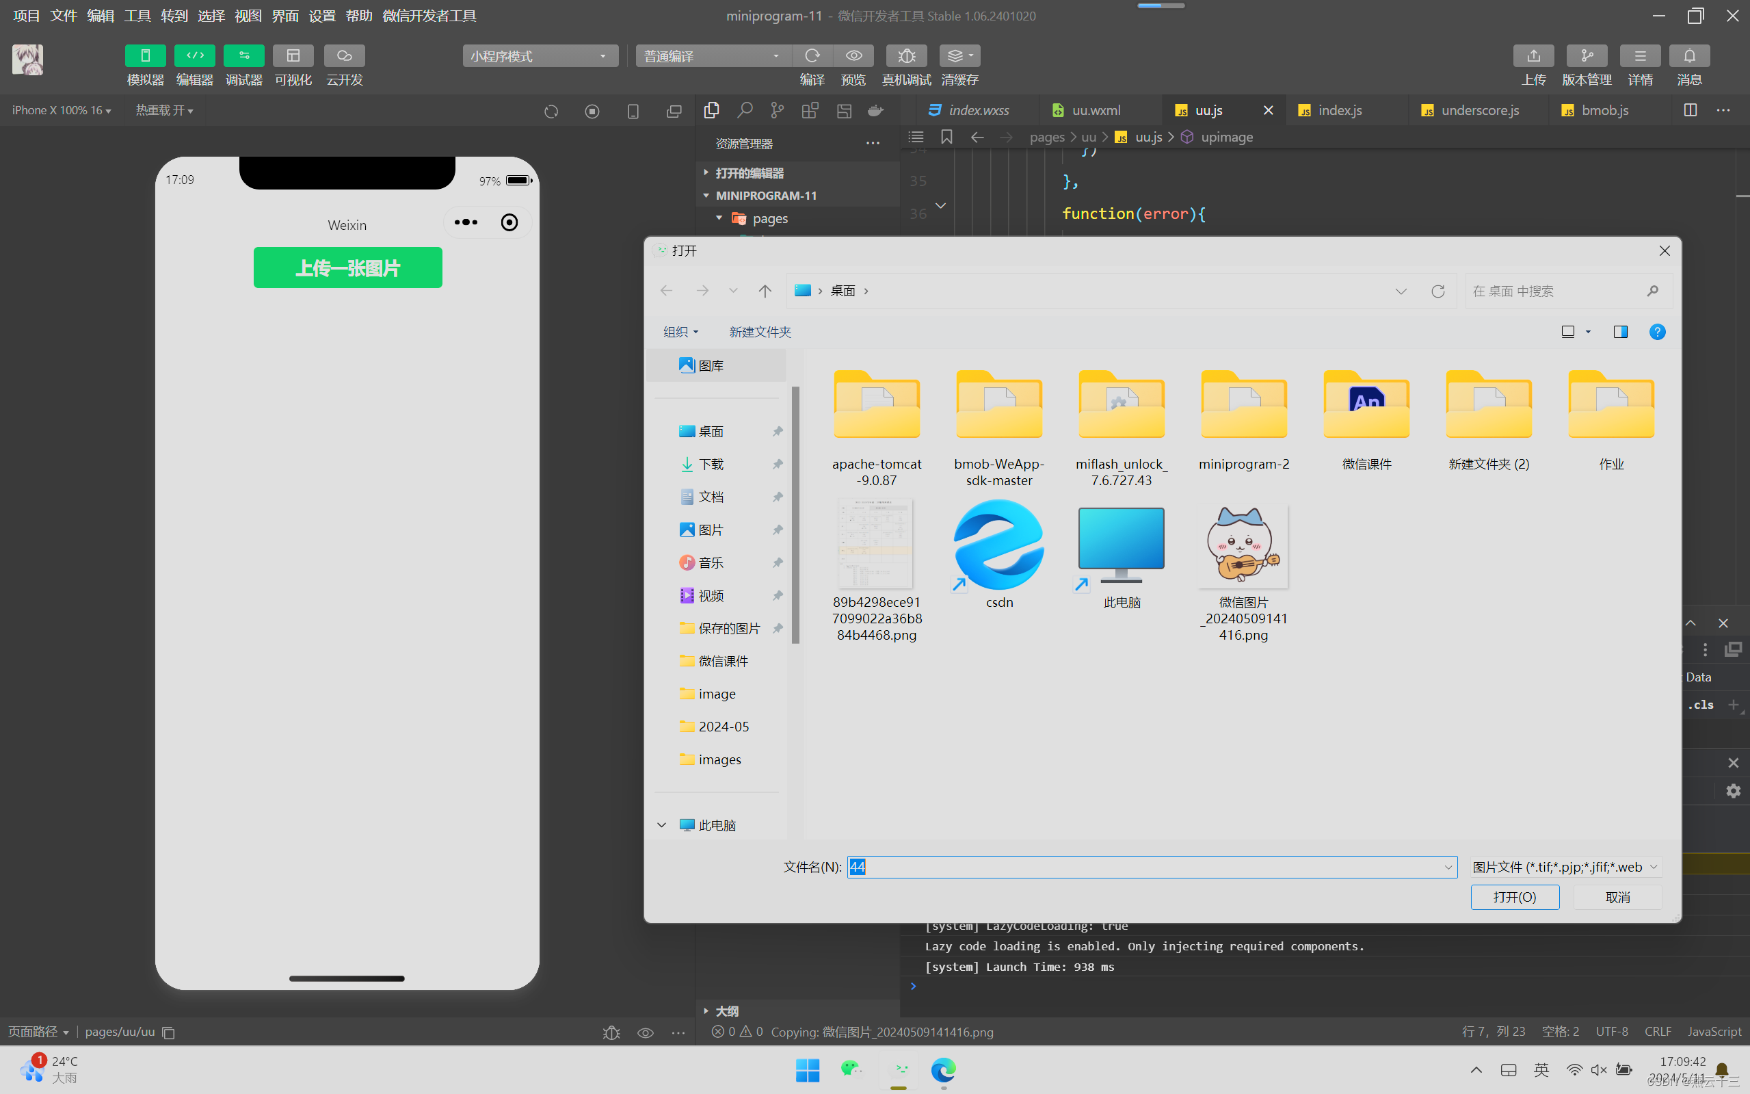
Task: Open 消息 notifications bell
Action: [x=1689, y=55]
